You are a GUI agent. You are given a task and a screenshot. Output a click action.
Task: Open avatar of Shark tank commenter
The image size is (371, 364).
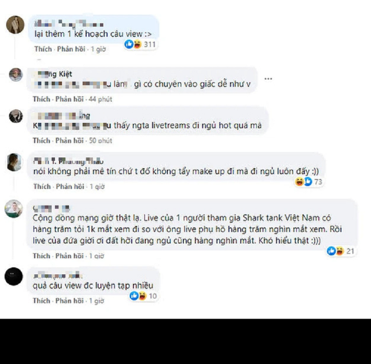[x=14, y=209]
